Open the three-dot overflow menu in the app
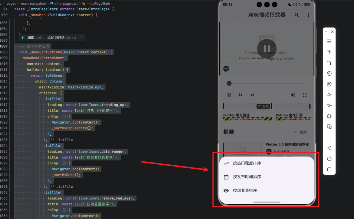Image resolution: width=354 pixels, height=219 pixels. 308,15
